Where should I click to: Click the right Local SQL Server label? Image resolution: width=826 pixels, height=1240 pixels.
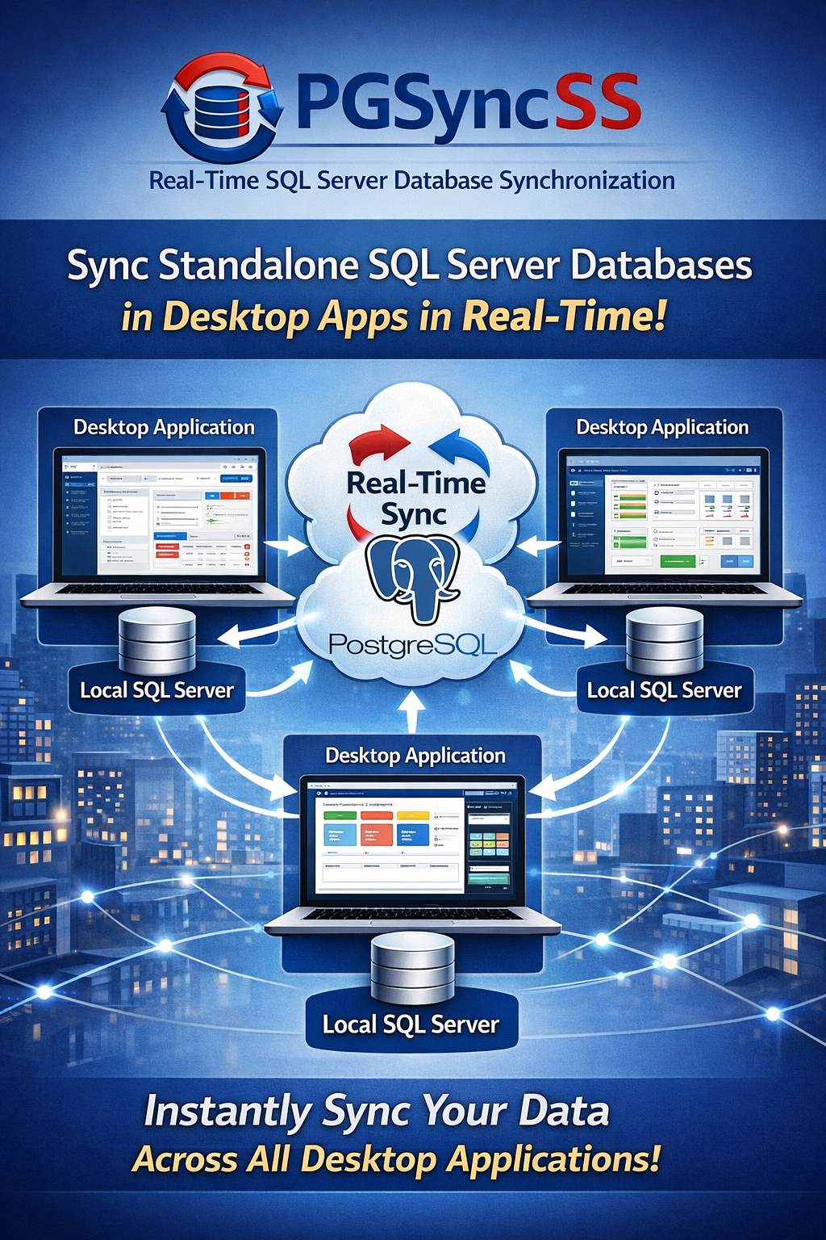[664, 690]
